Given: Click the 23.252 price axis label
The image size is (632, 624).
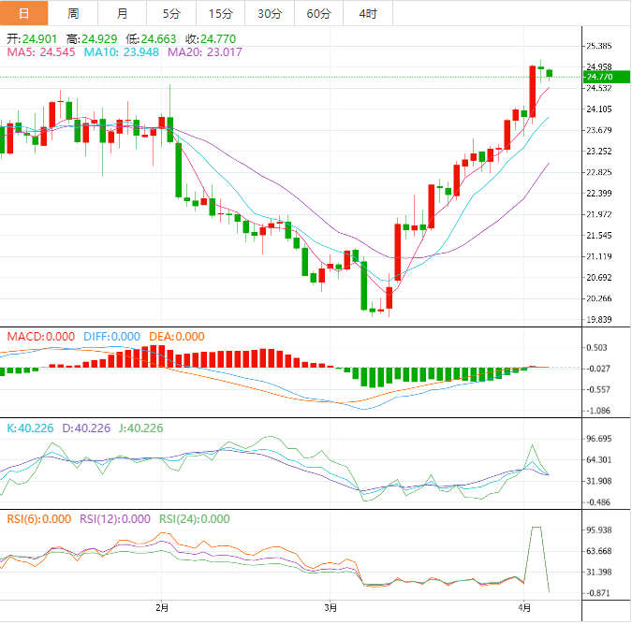Looking at the screenshot, I should click(599, 152).
